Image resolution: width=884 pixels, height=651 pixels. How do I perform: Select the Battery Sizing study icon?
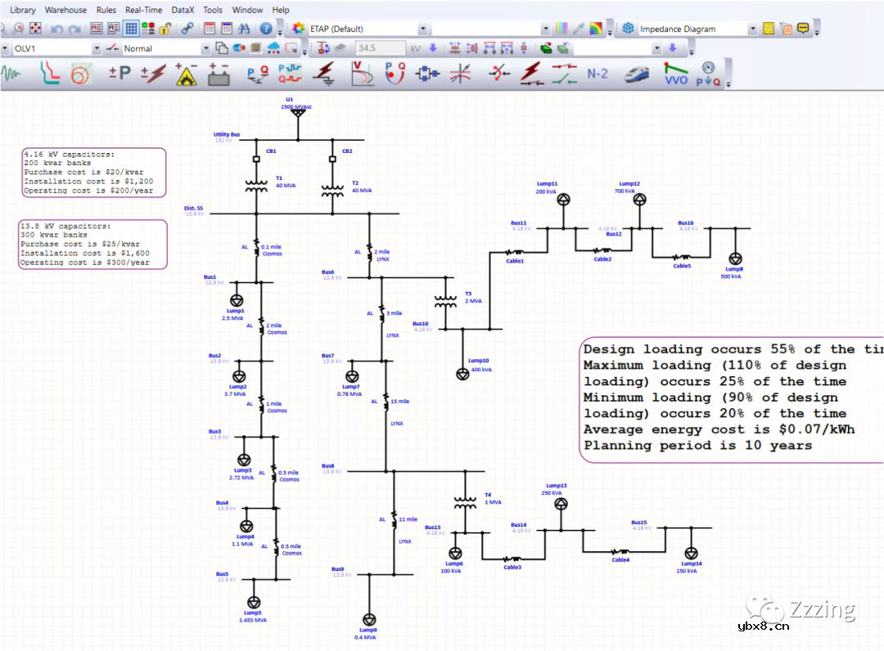218,74
